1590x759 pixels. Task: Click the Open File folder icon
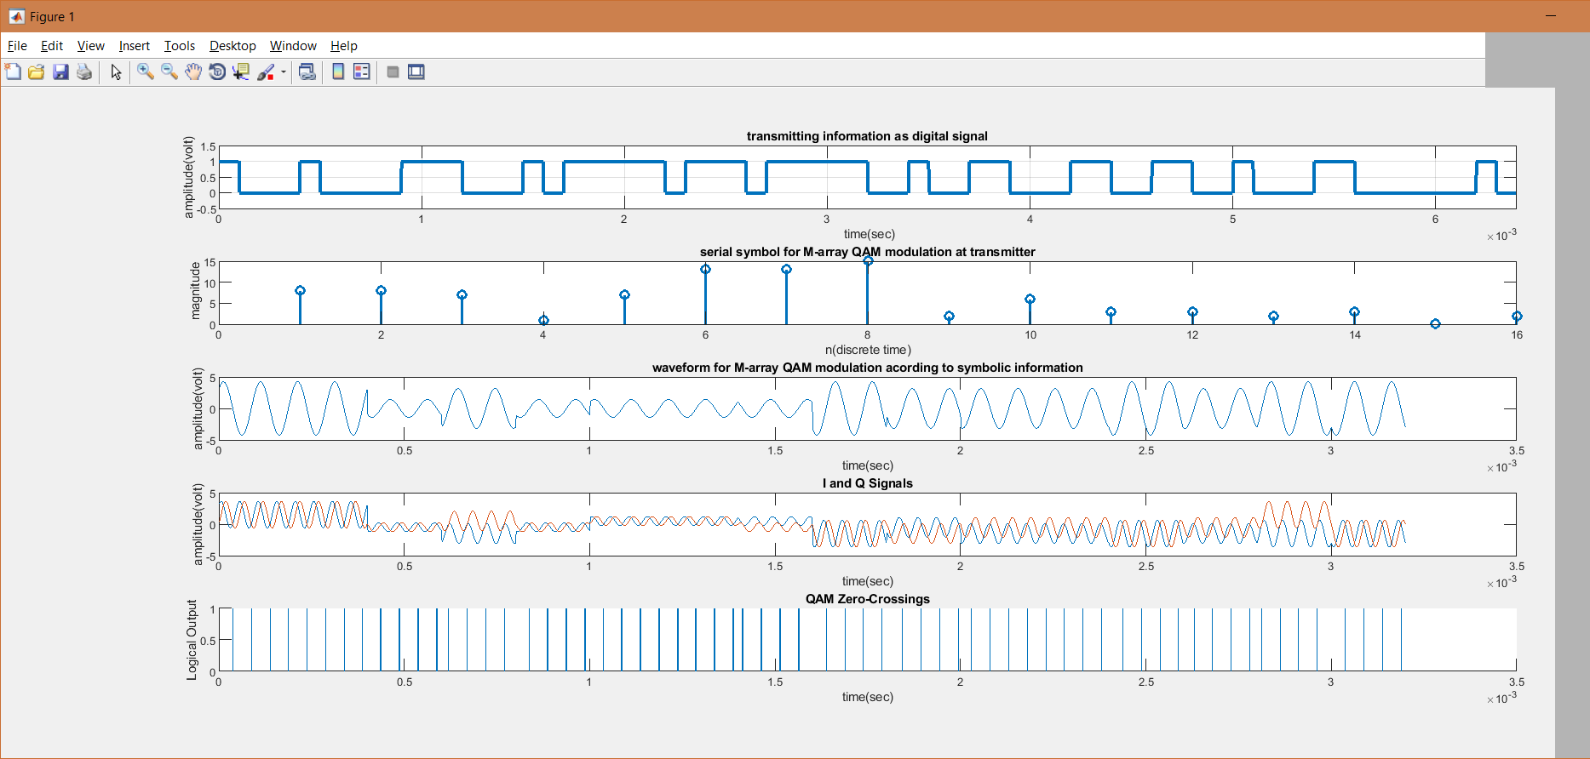click(x=37, y=72)
